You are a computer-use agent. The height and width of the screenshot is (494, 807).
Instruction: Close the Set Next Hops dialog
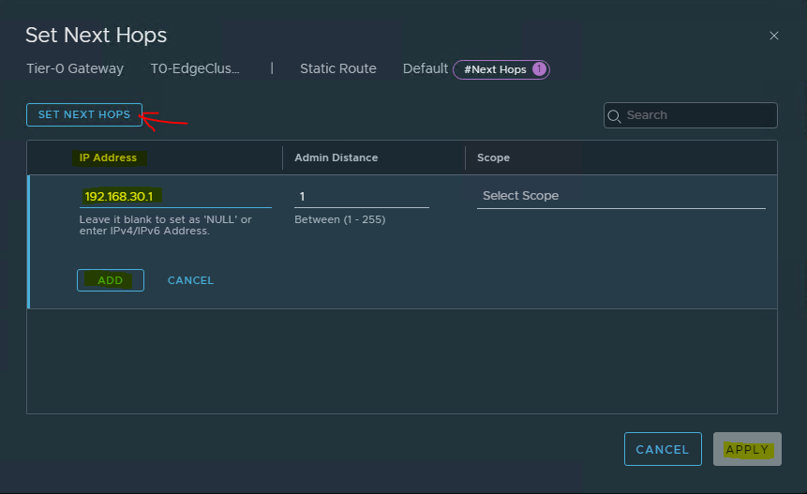click(773, 36)
